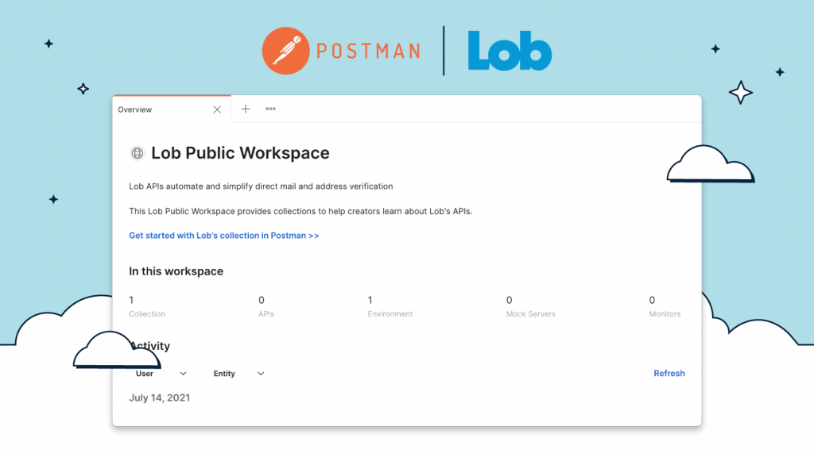The width and height of the screenshot is (814, 457).
Task: Open the 0 APIs count
Action: pos(266,306)
